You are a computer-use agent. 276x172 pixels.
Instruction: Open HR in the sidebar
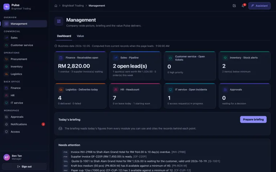[24, 95]
